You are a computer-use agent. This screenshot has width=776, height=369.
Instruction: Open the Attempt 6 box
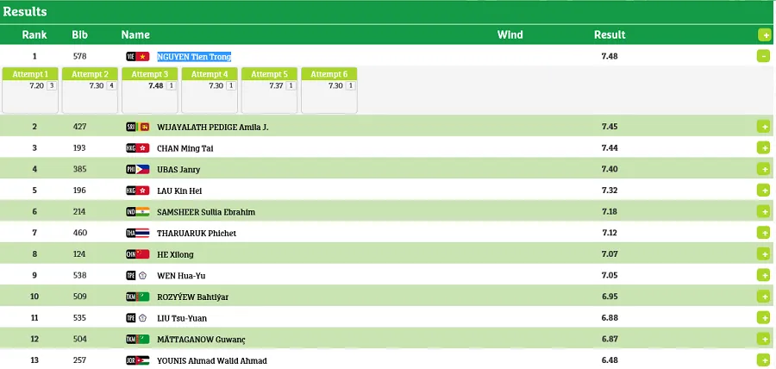pos(329,74)
